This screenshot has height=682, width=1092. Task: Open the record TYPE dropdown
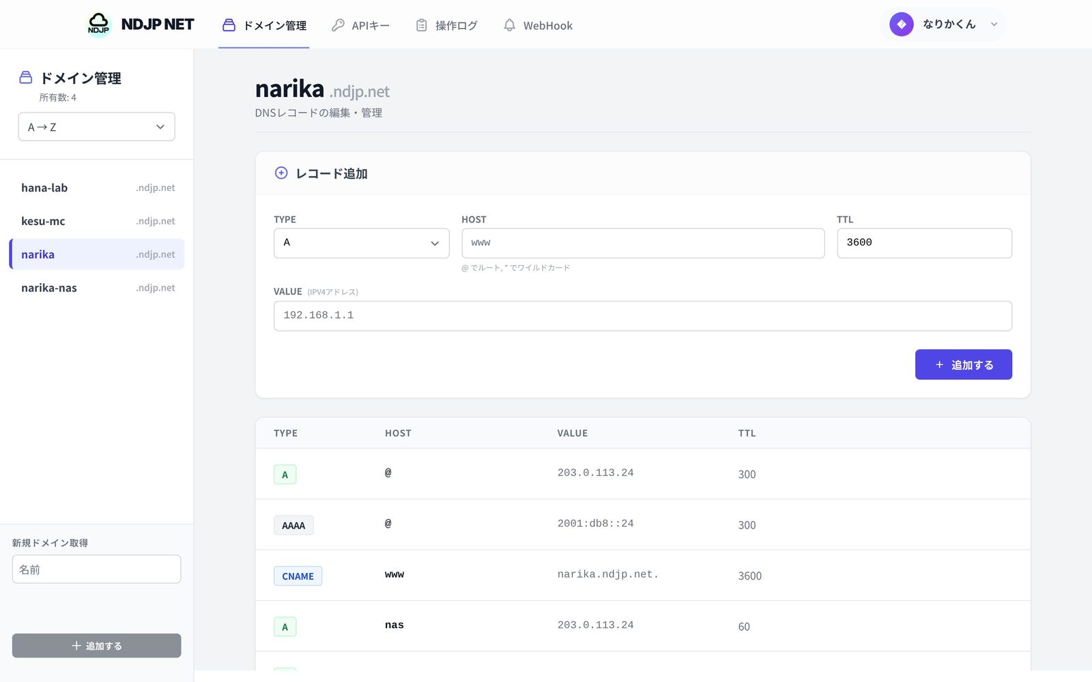coord(361,243)
